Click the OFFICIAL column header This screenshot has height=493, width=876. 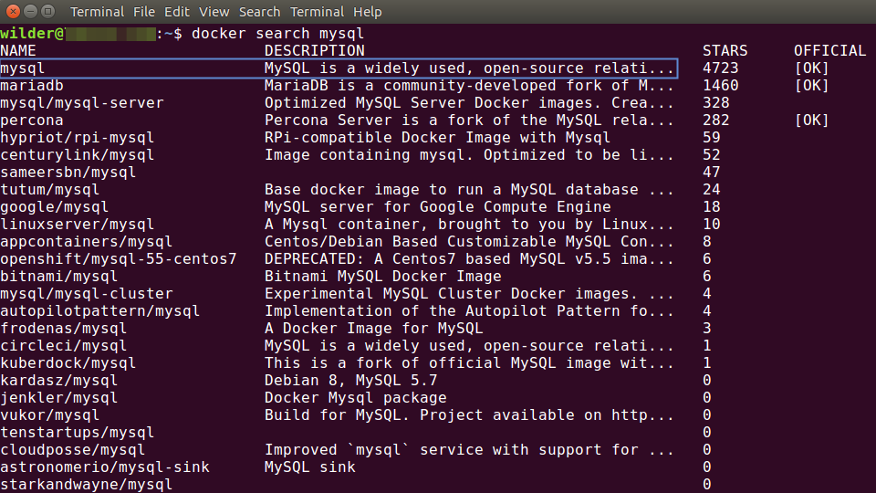coord(829,51)
